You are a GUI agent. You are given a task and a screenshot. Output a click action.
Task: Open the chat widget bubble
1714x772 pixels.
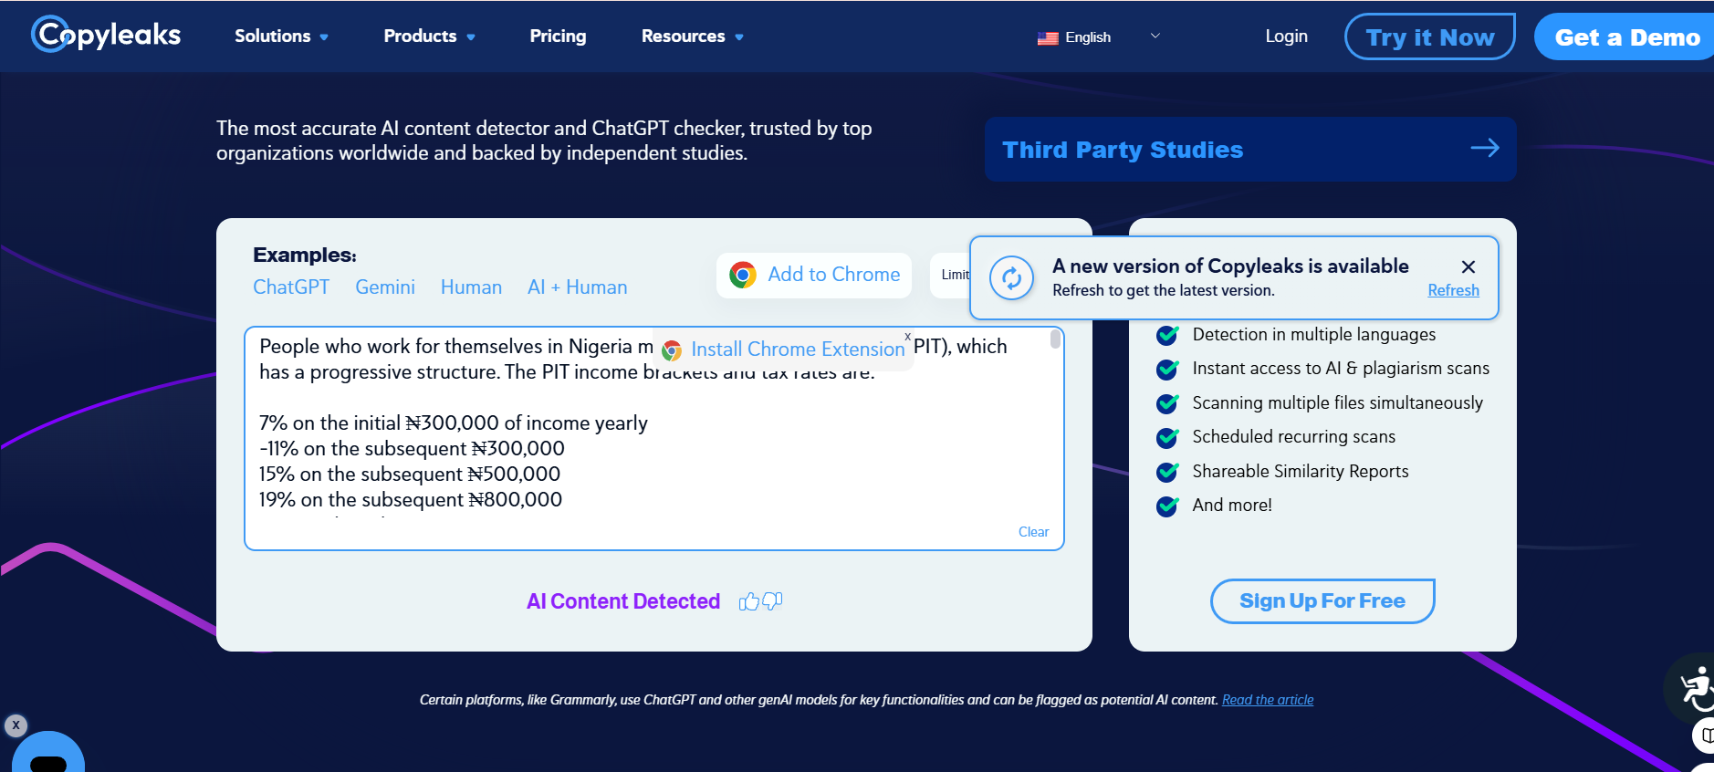48,754
